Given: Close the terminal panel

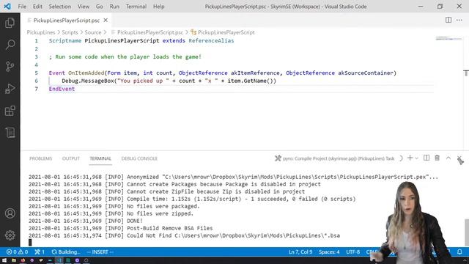Looking at the screenshot, I should point(459,158).
